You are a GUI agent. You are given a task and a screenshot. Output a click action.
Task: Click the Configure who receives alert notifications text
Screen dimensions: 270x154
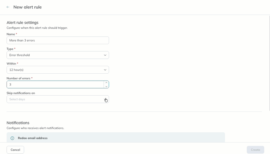pyautogui.click(x=35, y=128)
